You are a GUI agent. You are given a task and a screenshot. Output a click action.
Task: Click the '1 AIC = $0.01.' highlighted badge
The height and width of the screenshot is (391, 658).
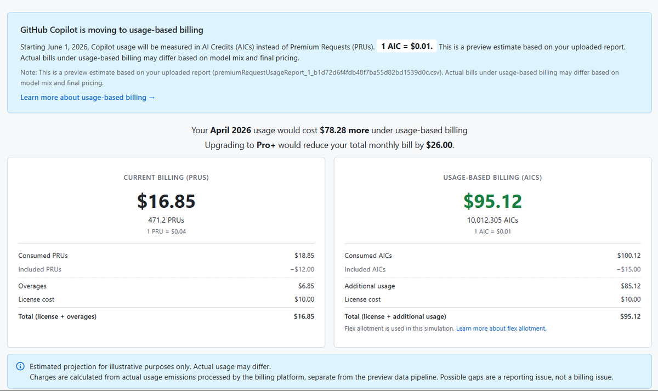[406, 47]
